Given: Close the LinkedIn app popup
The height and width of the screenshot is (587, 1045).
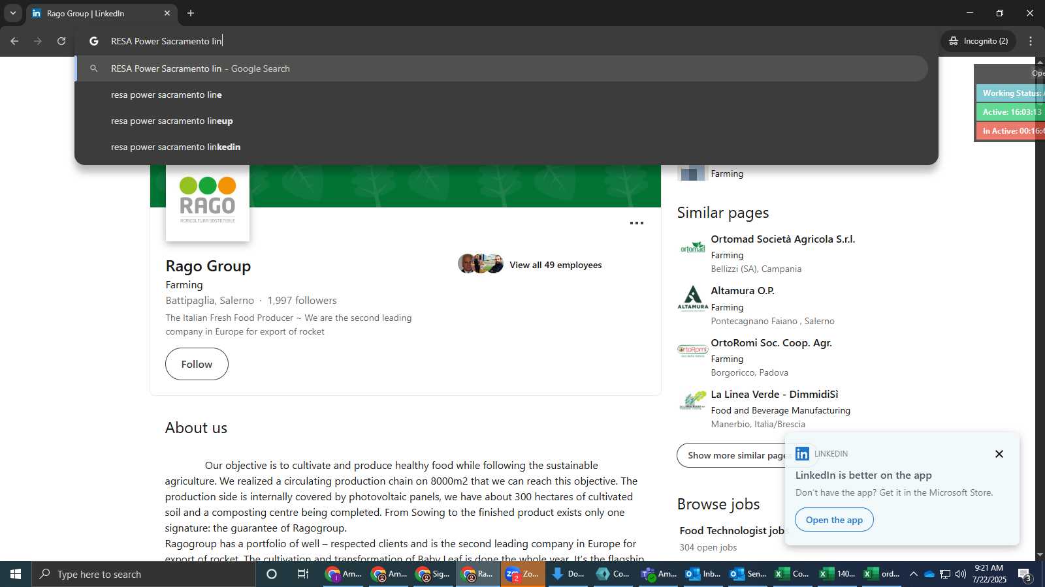Looking at the screenshot, I should tap(999, 454).
